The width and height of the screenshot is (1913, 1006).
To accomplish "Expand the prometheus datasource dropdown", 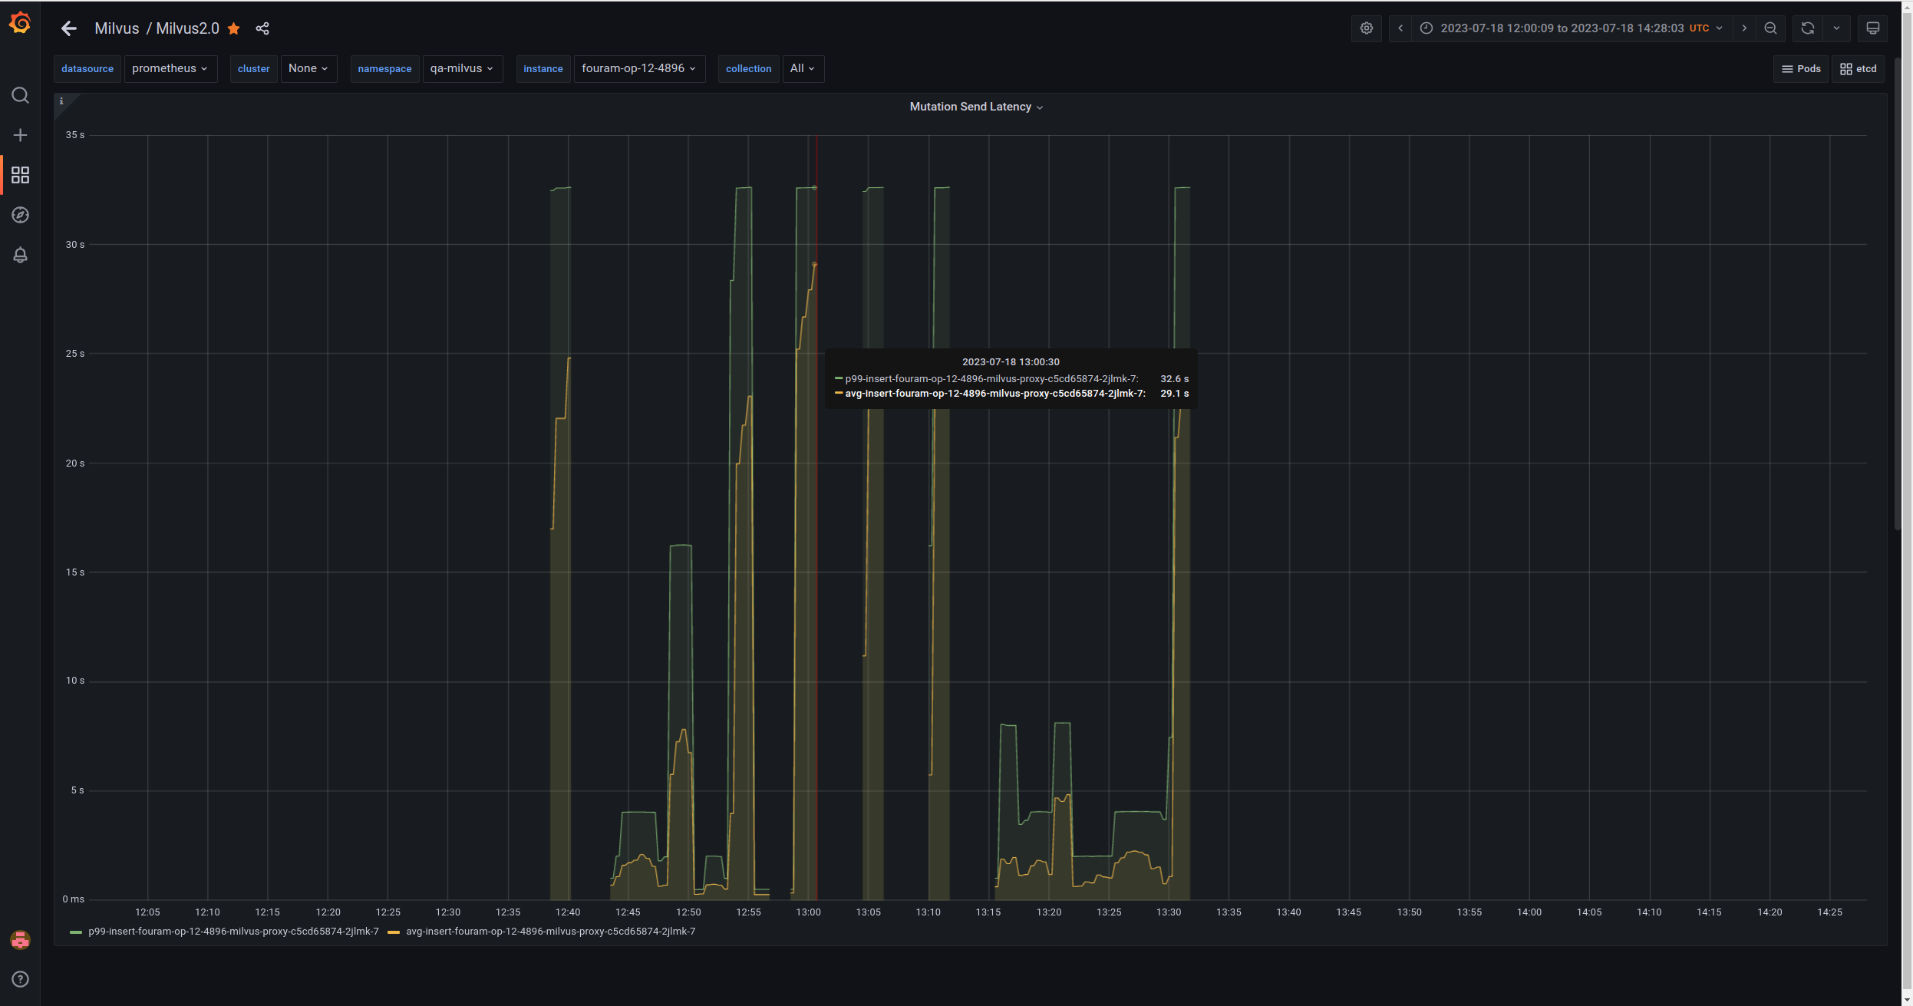I will (170, 68).
